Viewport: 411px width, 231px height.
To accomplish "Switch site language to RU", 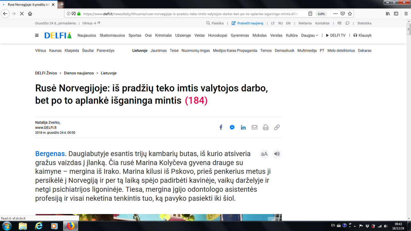I will (x=280, y=23).
